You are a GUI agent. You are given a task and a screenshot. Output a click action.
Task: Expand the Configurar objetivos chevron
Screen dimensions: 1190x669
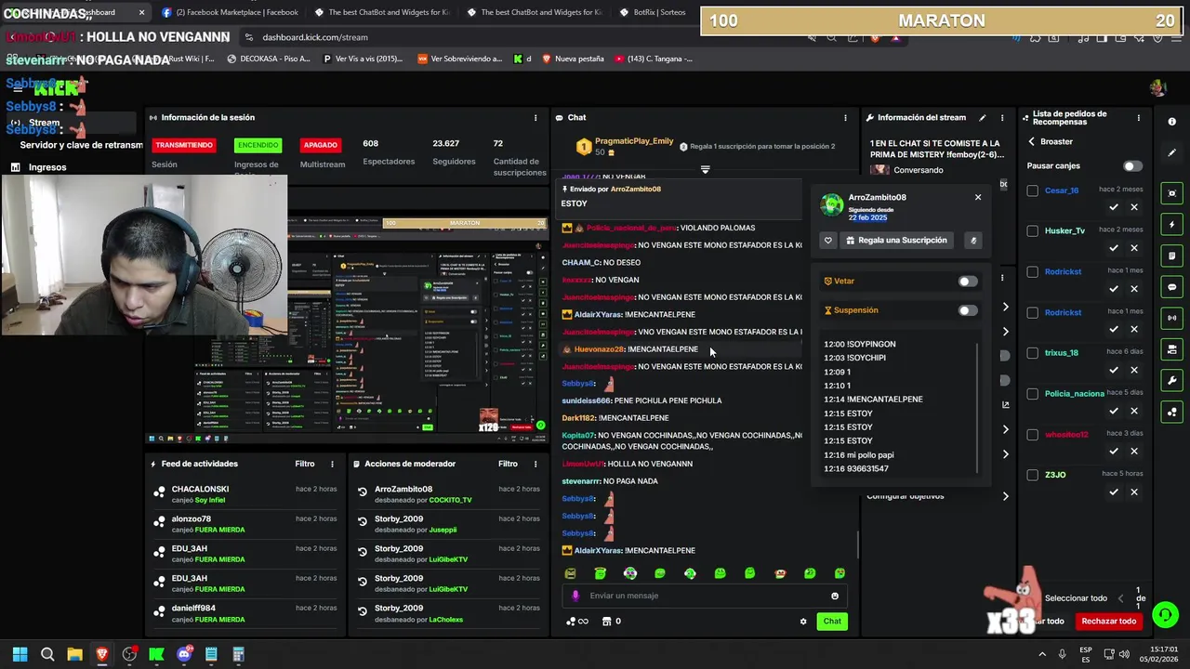point(1005,496)
